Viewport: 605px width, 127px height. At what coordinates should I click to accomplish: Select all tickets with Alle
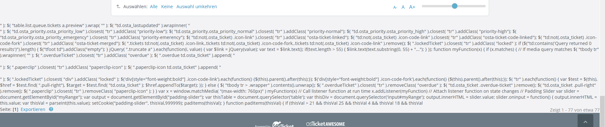[153, 7]
